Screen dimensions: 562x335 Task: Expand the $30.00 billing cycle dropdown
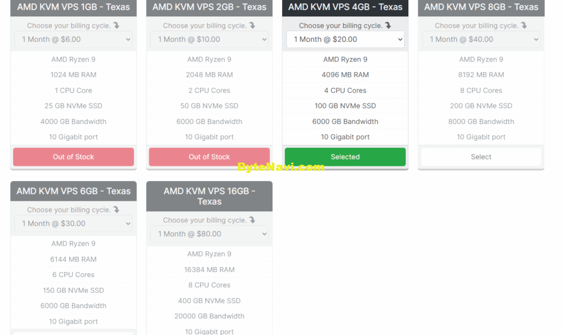pyautogui.click(x=74, y=223)
